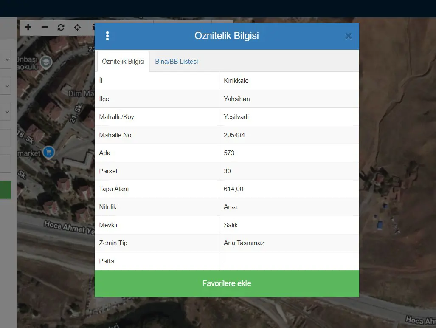Click the Pafta row label
436x328 pixels.
(107, 261)
